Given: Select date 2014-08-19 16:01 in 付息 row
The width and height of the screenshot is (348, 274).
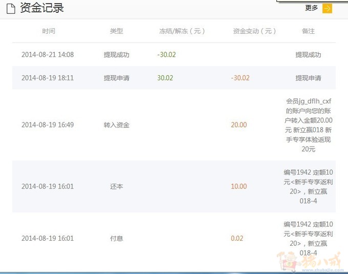Looking at the screenshot, I should pyautogui.click(x=48, y=238).
